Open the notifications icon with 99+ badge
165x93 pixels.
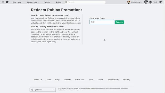coord(146,2)
